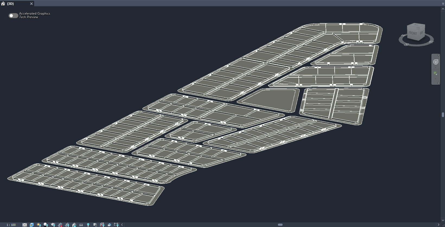
Task: Open tab list dropdown at the tab strip end
Action: click(443, 4)
